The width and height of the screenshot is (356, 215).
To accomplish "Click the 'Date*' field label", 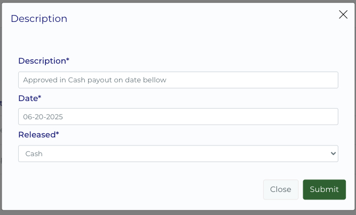I will click(30, 98).
